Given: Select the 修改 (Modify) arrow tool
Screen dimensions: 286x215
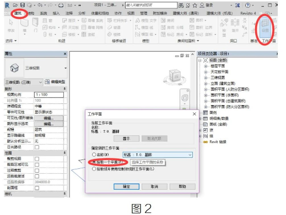Looking at the screenshot, I should (x=11, y=26).
